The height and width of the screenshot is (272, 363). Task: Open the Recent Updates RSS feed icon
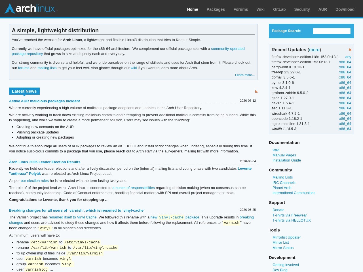(350, 50)
